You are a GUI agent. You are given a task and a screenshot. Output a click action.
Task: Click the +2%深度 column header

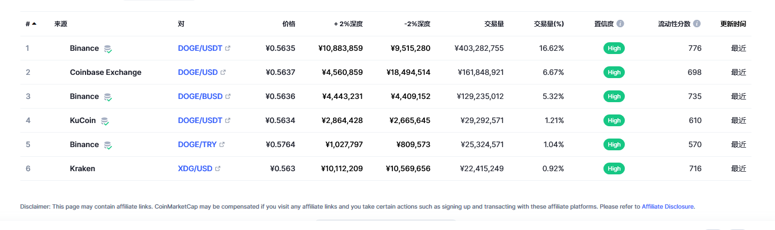348,24
